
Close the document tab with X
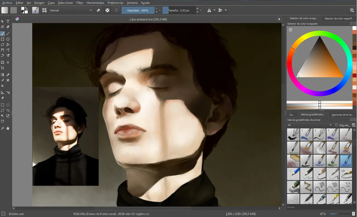click(x=279, y=19)
